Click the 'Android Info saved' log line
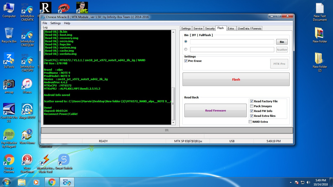The height and width of the screenshot is (187, 333). pos(57,95)
